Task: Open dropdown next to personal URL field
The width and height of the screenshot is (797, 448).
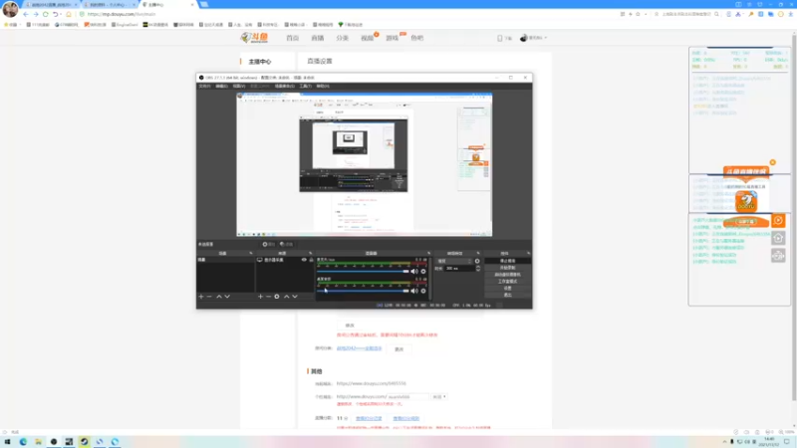Action: [439, 396]
